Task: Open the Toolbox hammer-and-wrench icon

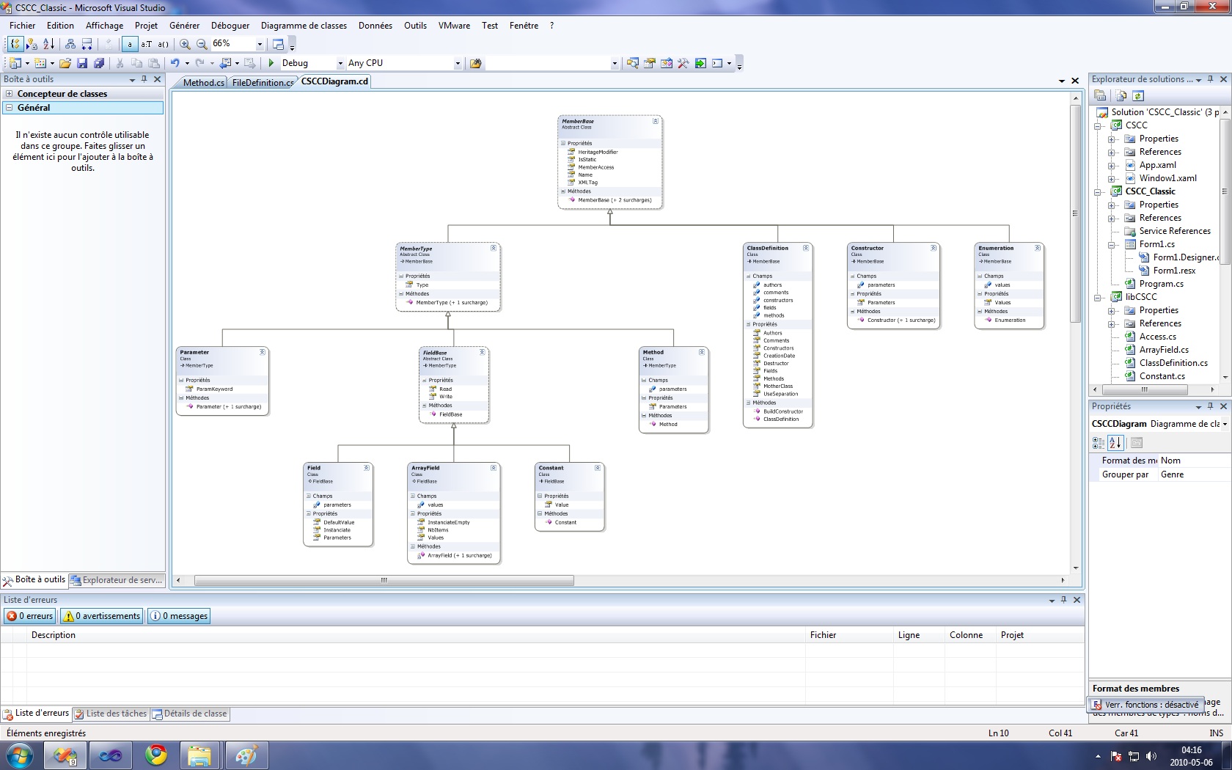Action: pyautogui.click(x=683, y=63)
